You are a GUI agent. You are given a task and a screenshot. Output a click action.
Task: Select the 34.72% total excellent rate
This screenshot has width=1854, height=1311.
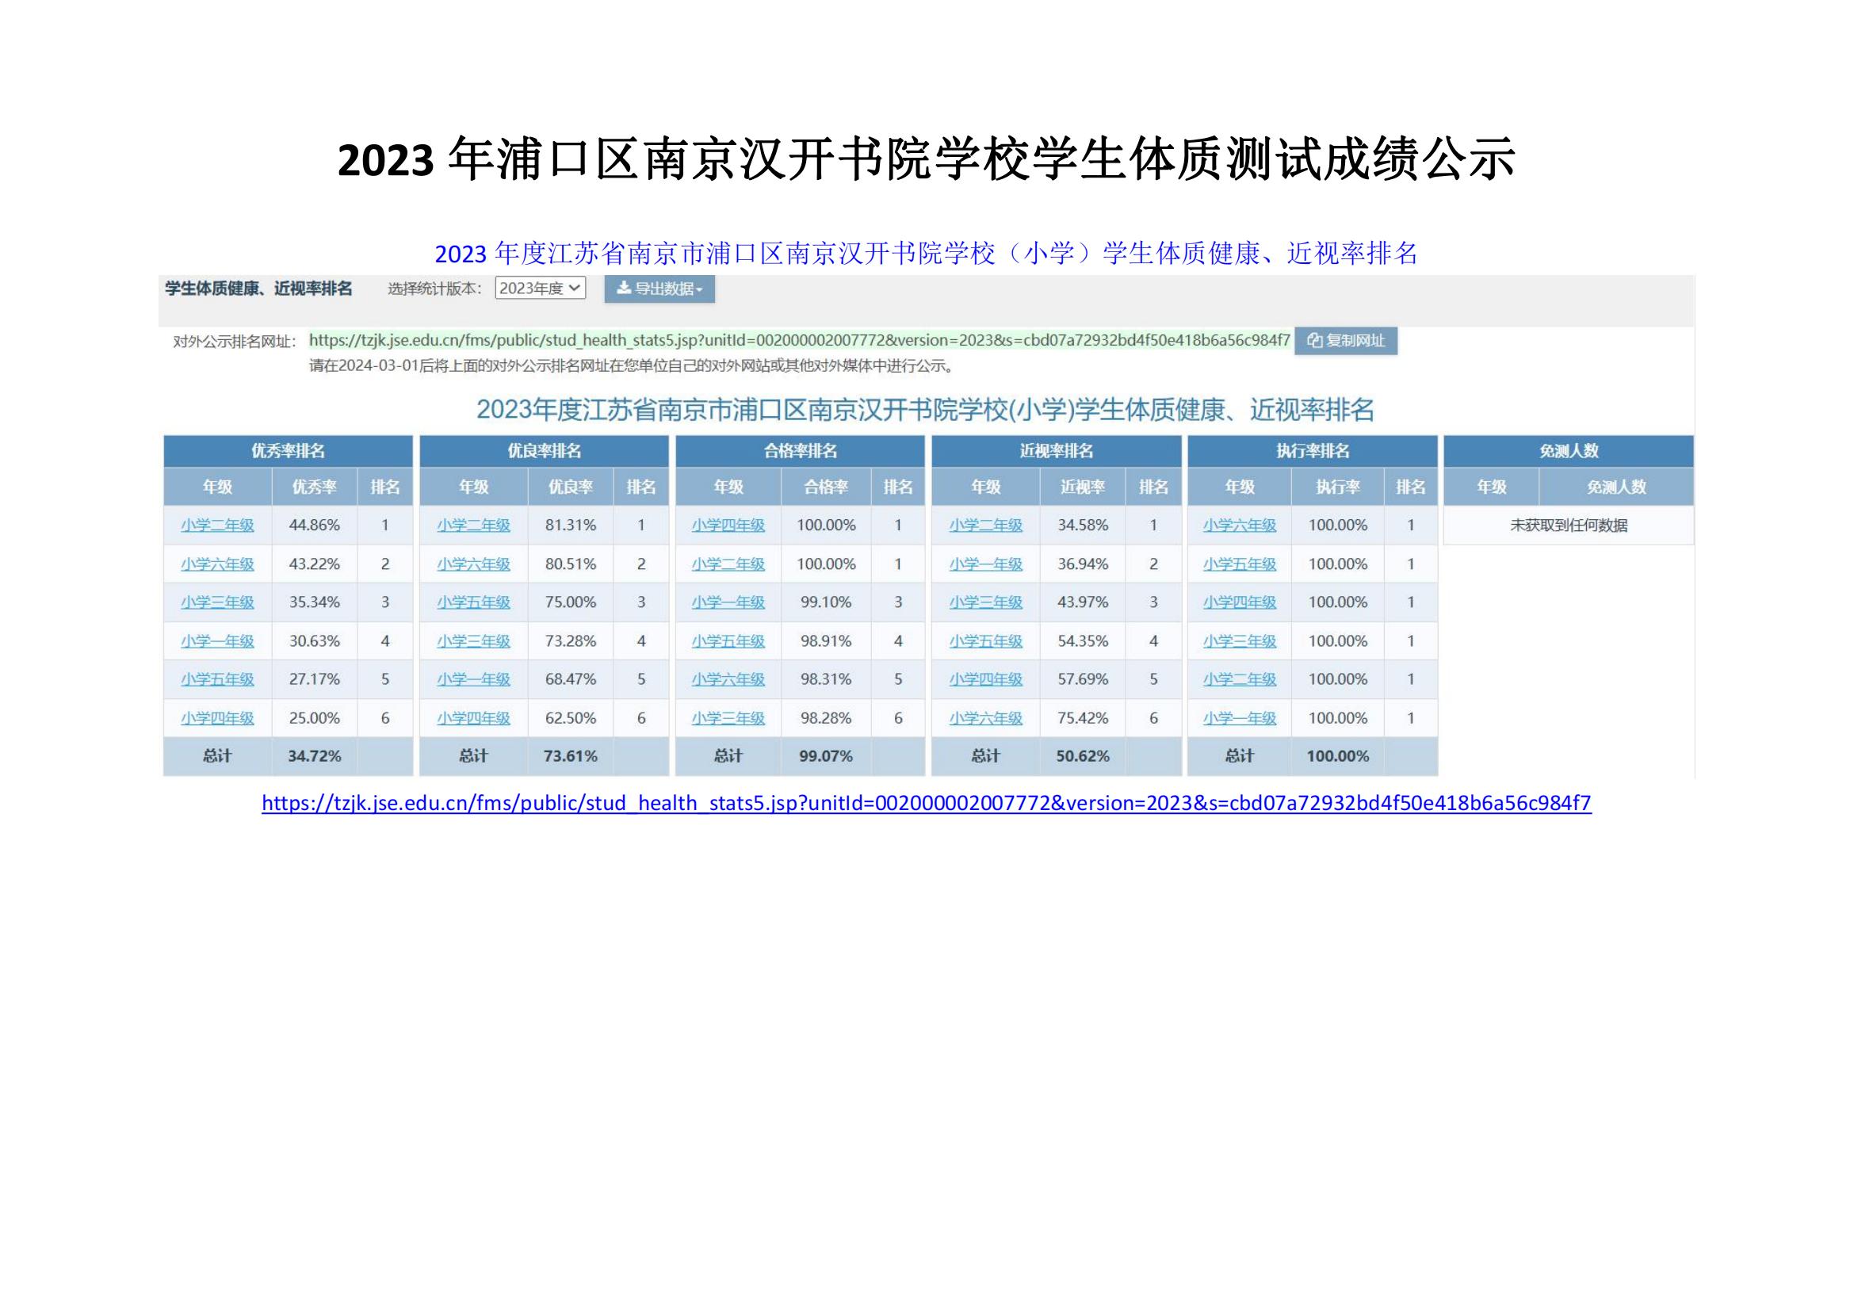(x=314, y=756)
